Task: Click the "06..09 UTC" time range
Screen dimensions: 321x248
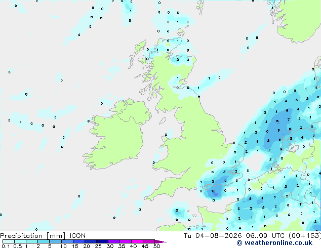Action: [266, 236]
